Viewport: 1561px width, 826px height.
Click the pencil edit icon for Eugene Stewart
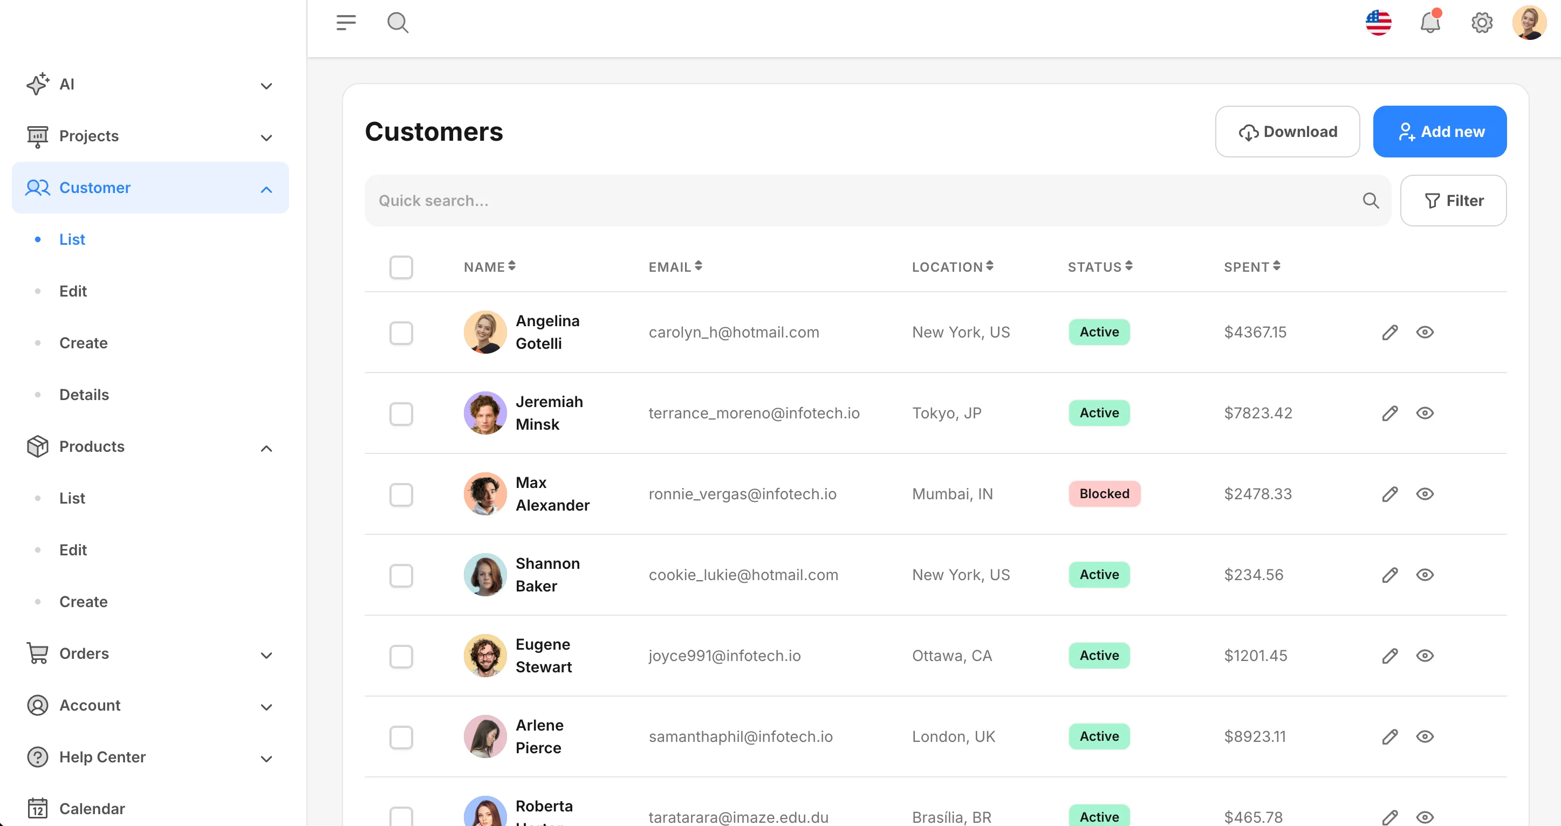tap(1389, 655)
